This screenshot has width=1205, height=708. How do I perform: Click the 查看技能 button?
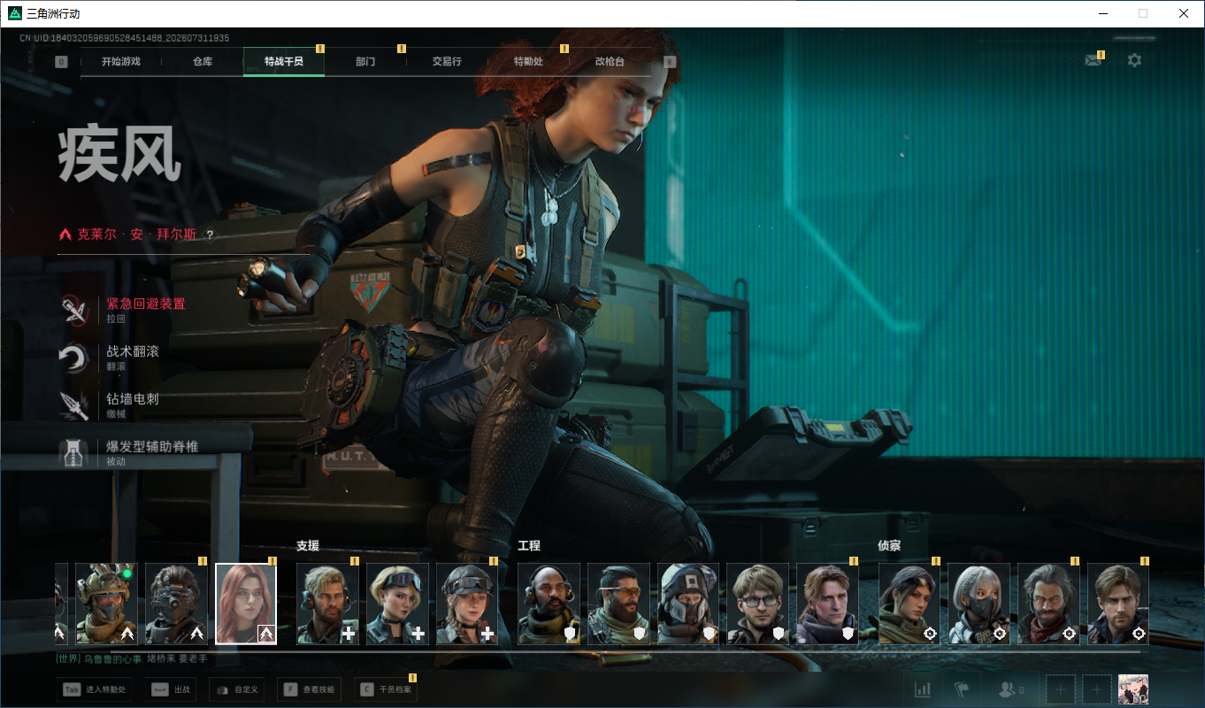click(310, 689)
